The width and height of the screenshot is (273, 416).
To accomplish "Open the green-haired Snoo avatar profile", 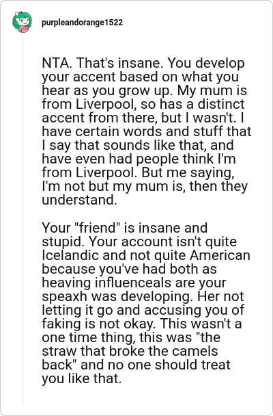I will [23, 22].
